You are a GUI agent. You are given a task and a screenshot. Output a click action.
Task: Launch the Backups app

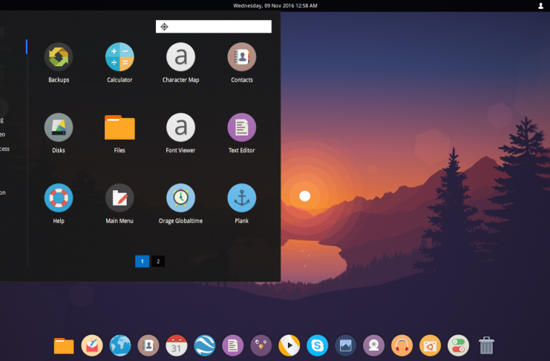[59, 57]
